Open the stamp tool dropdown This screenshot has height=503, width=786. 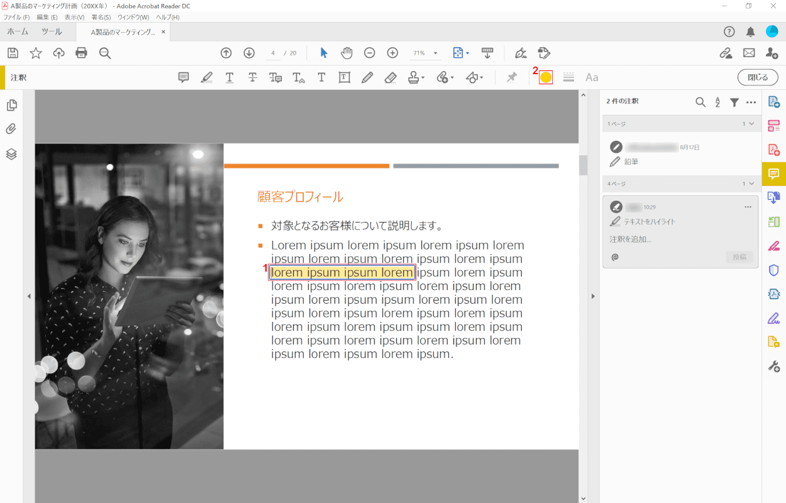point(416,77)
